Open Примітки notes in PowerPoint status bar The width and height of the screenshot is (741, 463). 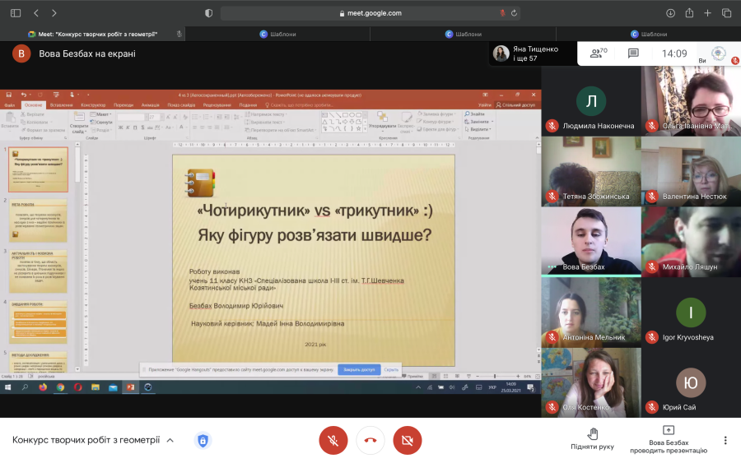pos(412,376)
